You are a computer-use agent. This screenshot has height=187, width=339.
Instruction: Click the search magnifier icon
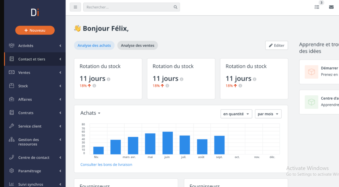pos(175,7)
